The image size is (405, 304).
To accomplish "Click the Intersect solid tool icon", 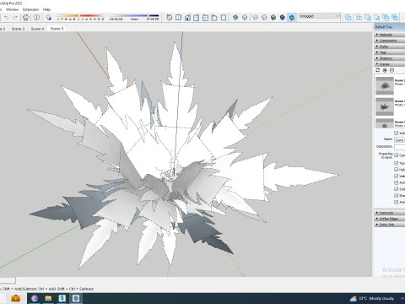I will point(359,18).
